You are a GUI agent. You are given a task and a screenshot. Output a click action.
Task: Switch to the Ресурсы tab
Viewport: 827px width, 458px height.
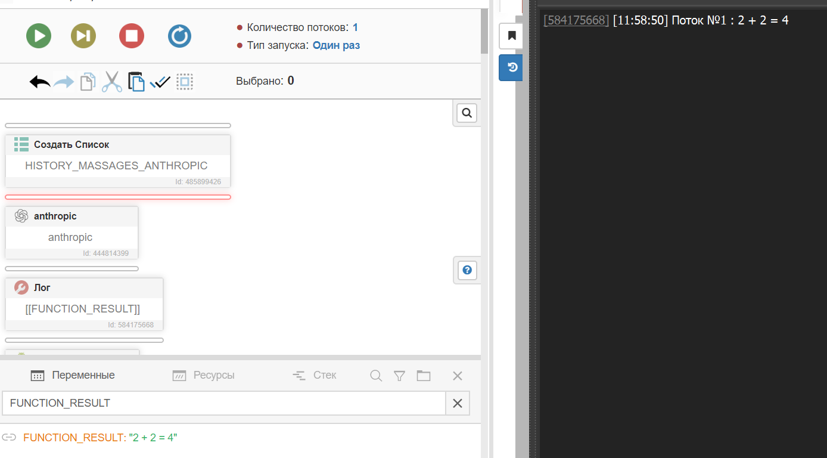[203, 375]
